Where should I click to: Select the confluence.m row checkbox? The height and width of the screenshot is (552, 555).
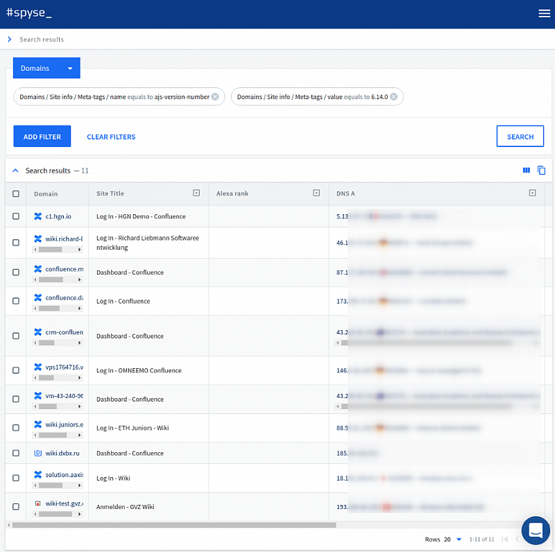point(16,272)
